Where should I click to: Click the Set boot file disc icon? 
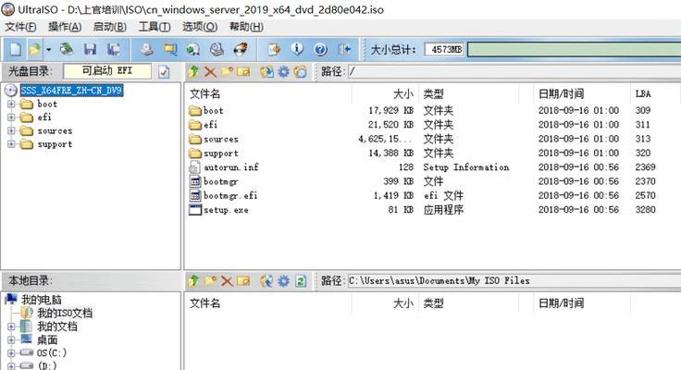click(x=300, y=71)
